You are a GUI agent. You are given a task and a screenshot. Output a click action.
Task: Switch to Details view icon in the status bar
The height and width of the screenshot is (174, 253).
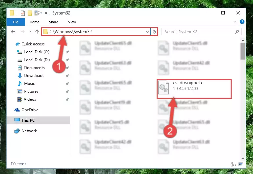pyautogui.click(x=234, y=164)
